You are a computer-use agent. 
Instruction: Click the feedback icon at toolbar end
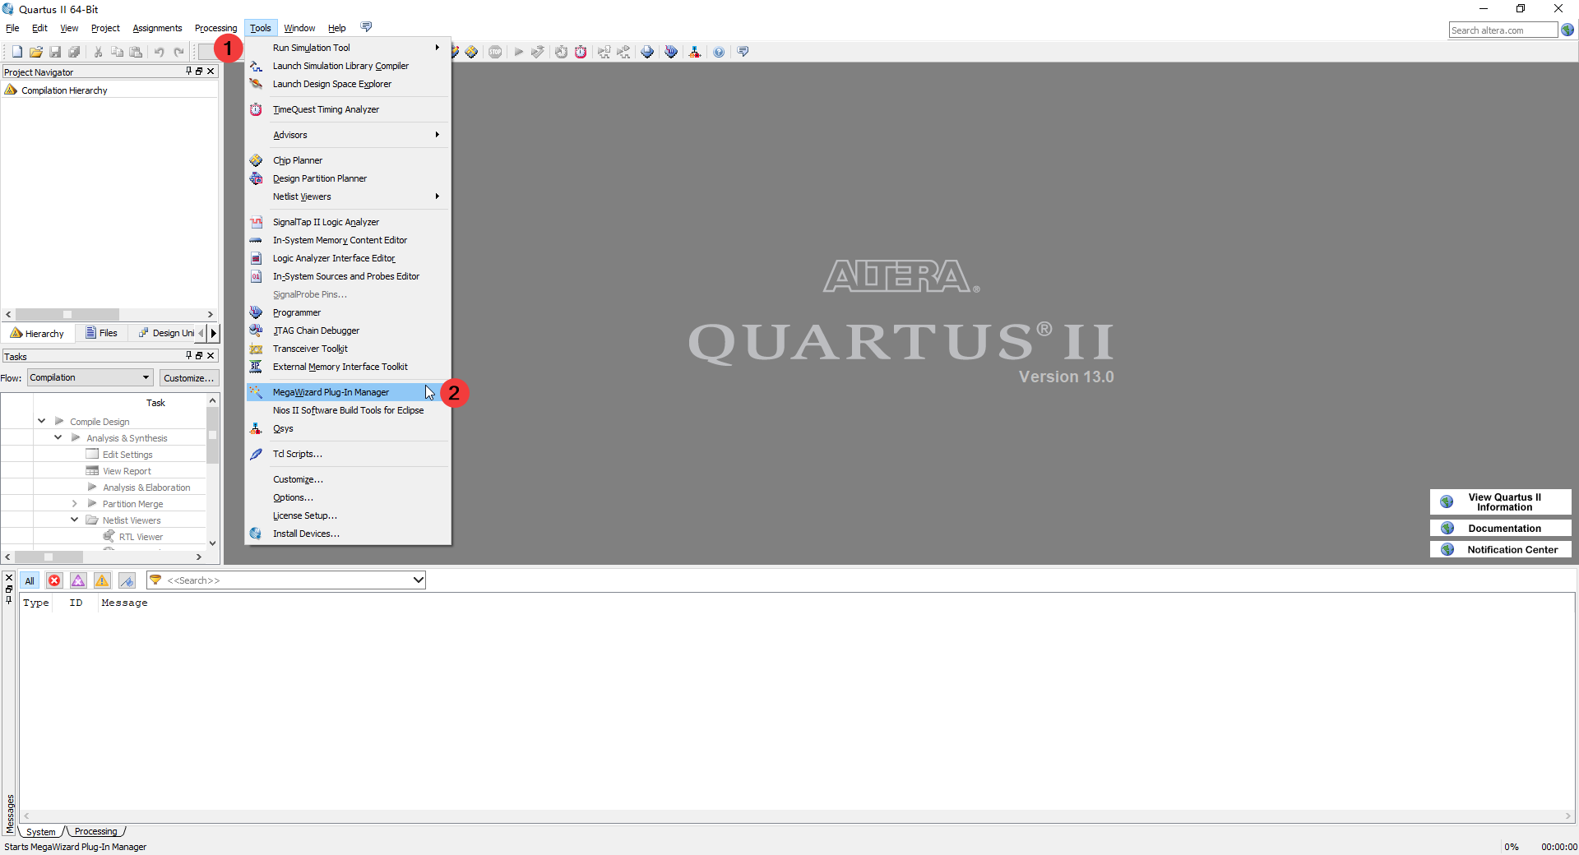coord(743,52)
